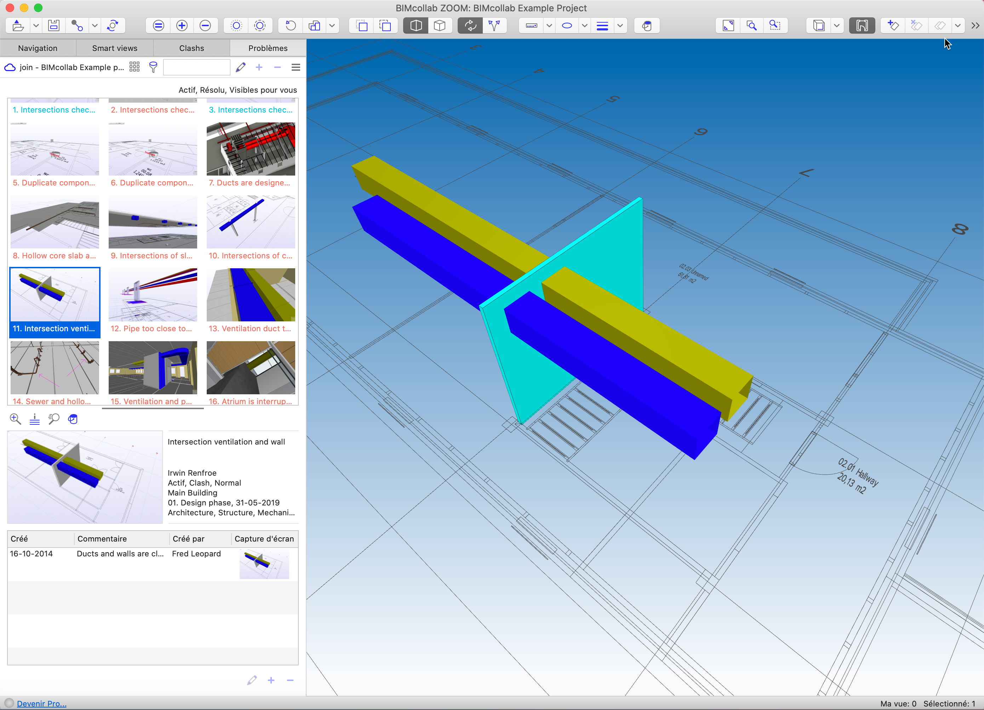984x710 pixels.
Task: Click the equals-sign circle toolbar icon
Action: tap(158, 25)
